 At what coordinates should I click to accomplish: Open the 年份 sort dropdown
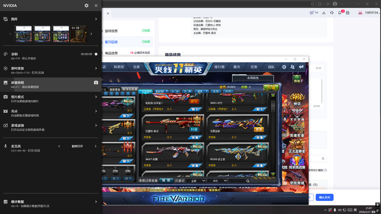[x=217, y=181]
